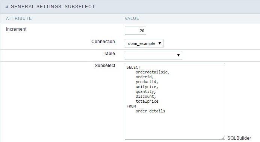
Task: Open the SQLBuilder link
Action: point(239,138)
